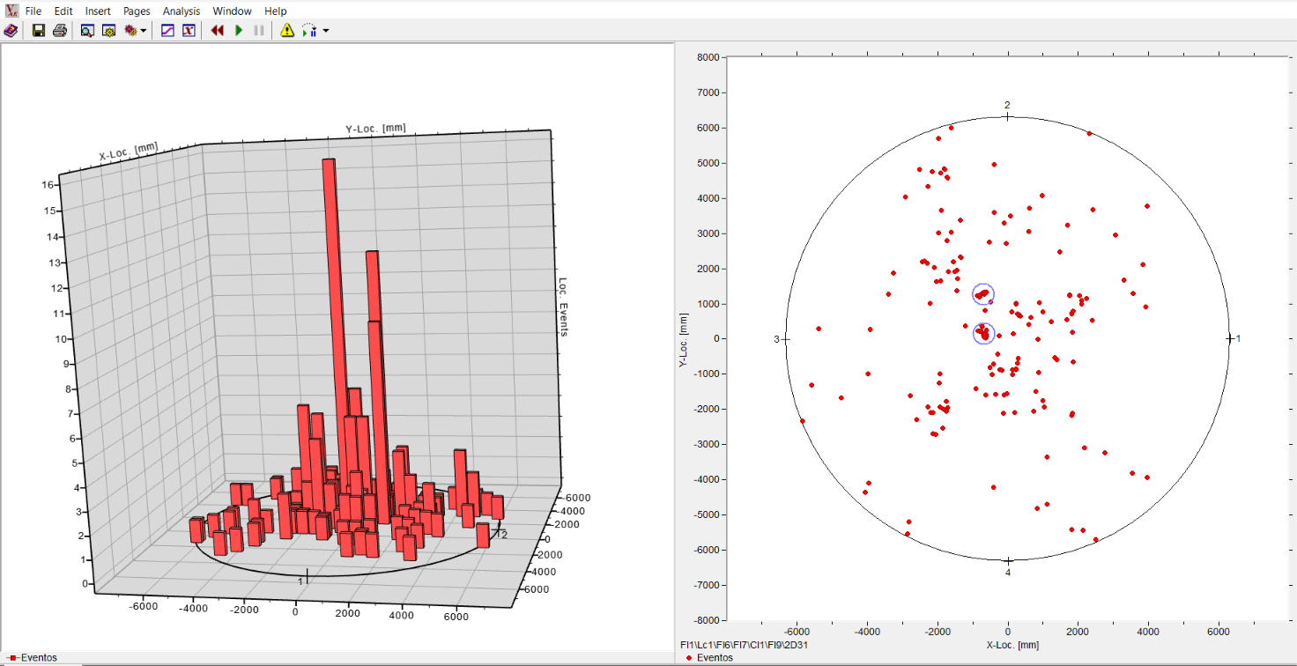The width and height of the screenshot is (1297, 666).
Task: Click the yellow warning triangle icon
Action: (287, 31)
